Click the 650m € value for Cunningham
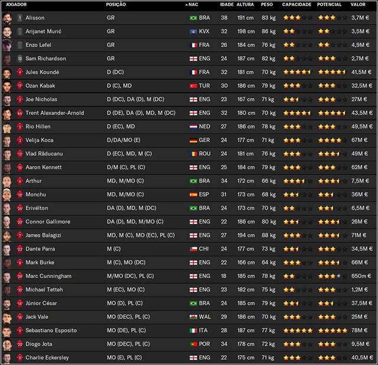The image size is (378, 365). click(361, 276)
